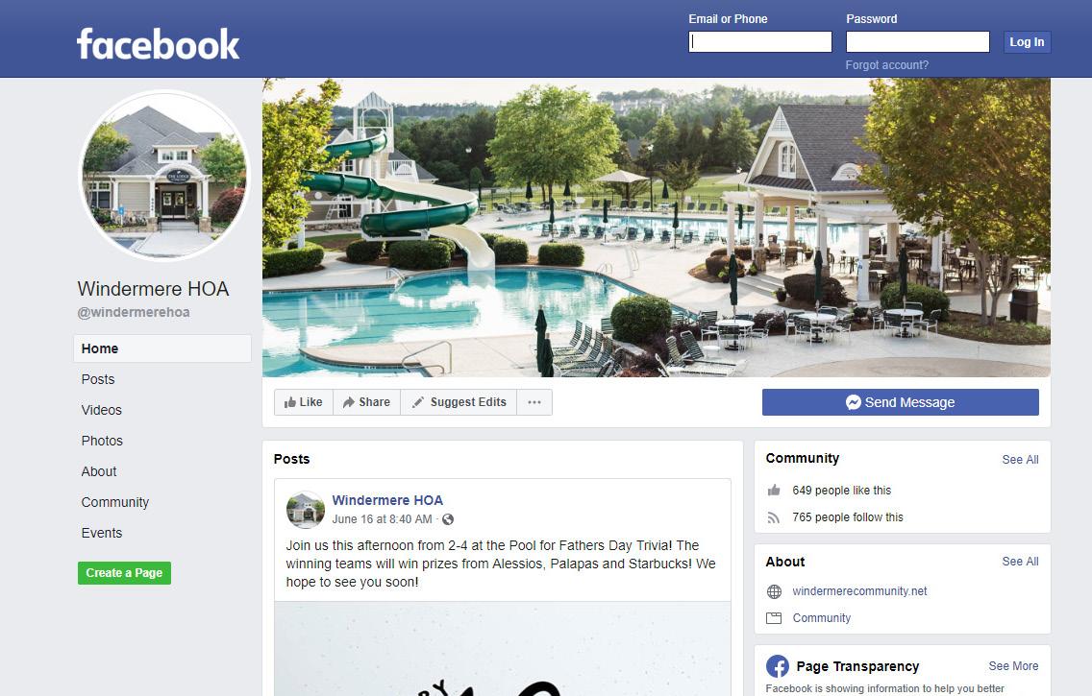Click the Log In button
This screenshot has width=1092, height=696.
1027,41
